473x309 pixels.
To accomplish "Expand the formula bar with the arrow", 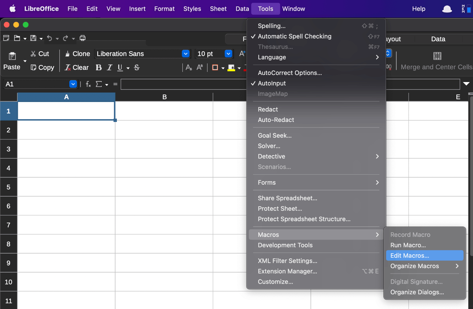I will 466,84.
